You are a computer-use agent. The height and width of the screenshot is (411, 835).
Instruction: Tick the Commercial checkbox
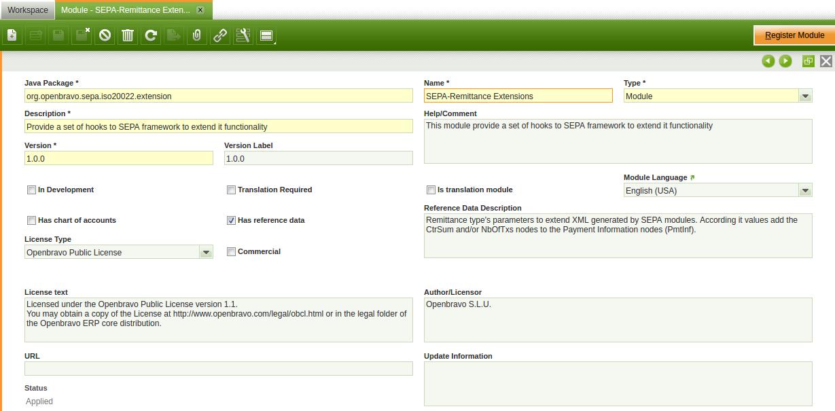coord(231,251)
